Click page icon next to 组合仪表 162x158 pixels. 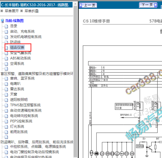(x=6, y=48)
